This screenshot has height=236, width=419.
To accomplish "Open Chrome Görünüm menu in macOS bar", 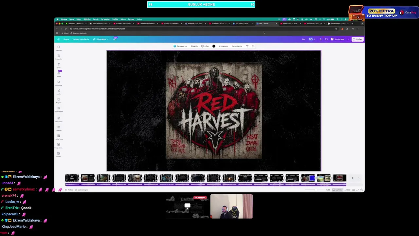I will 87,19.
